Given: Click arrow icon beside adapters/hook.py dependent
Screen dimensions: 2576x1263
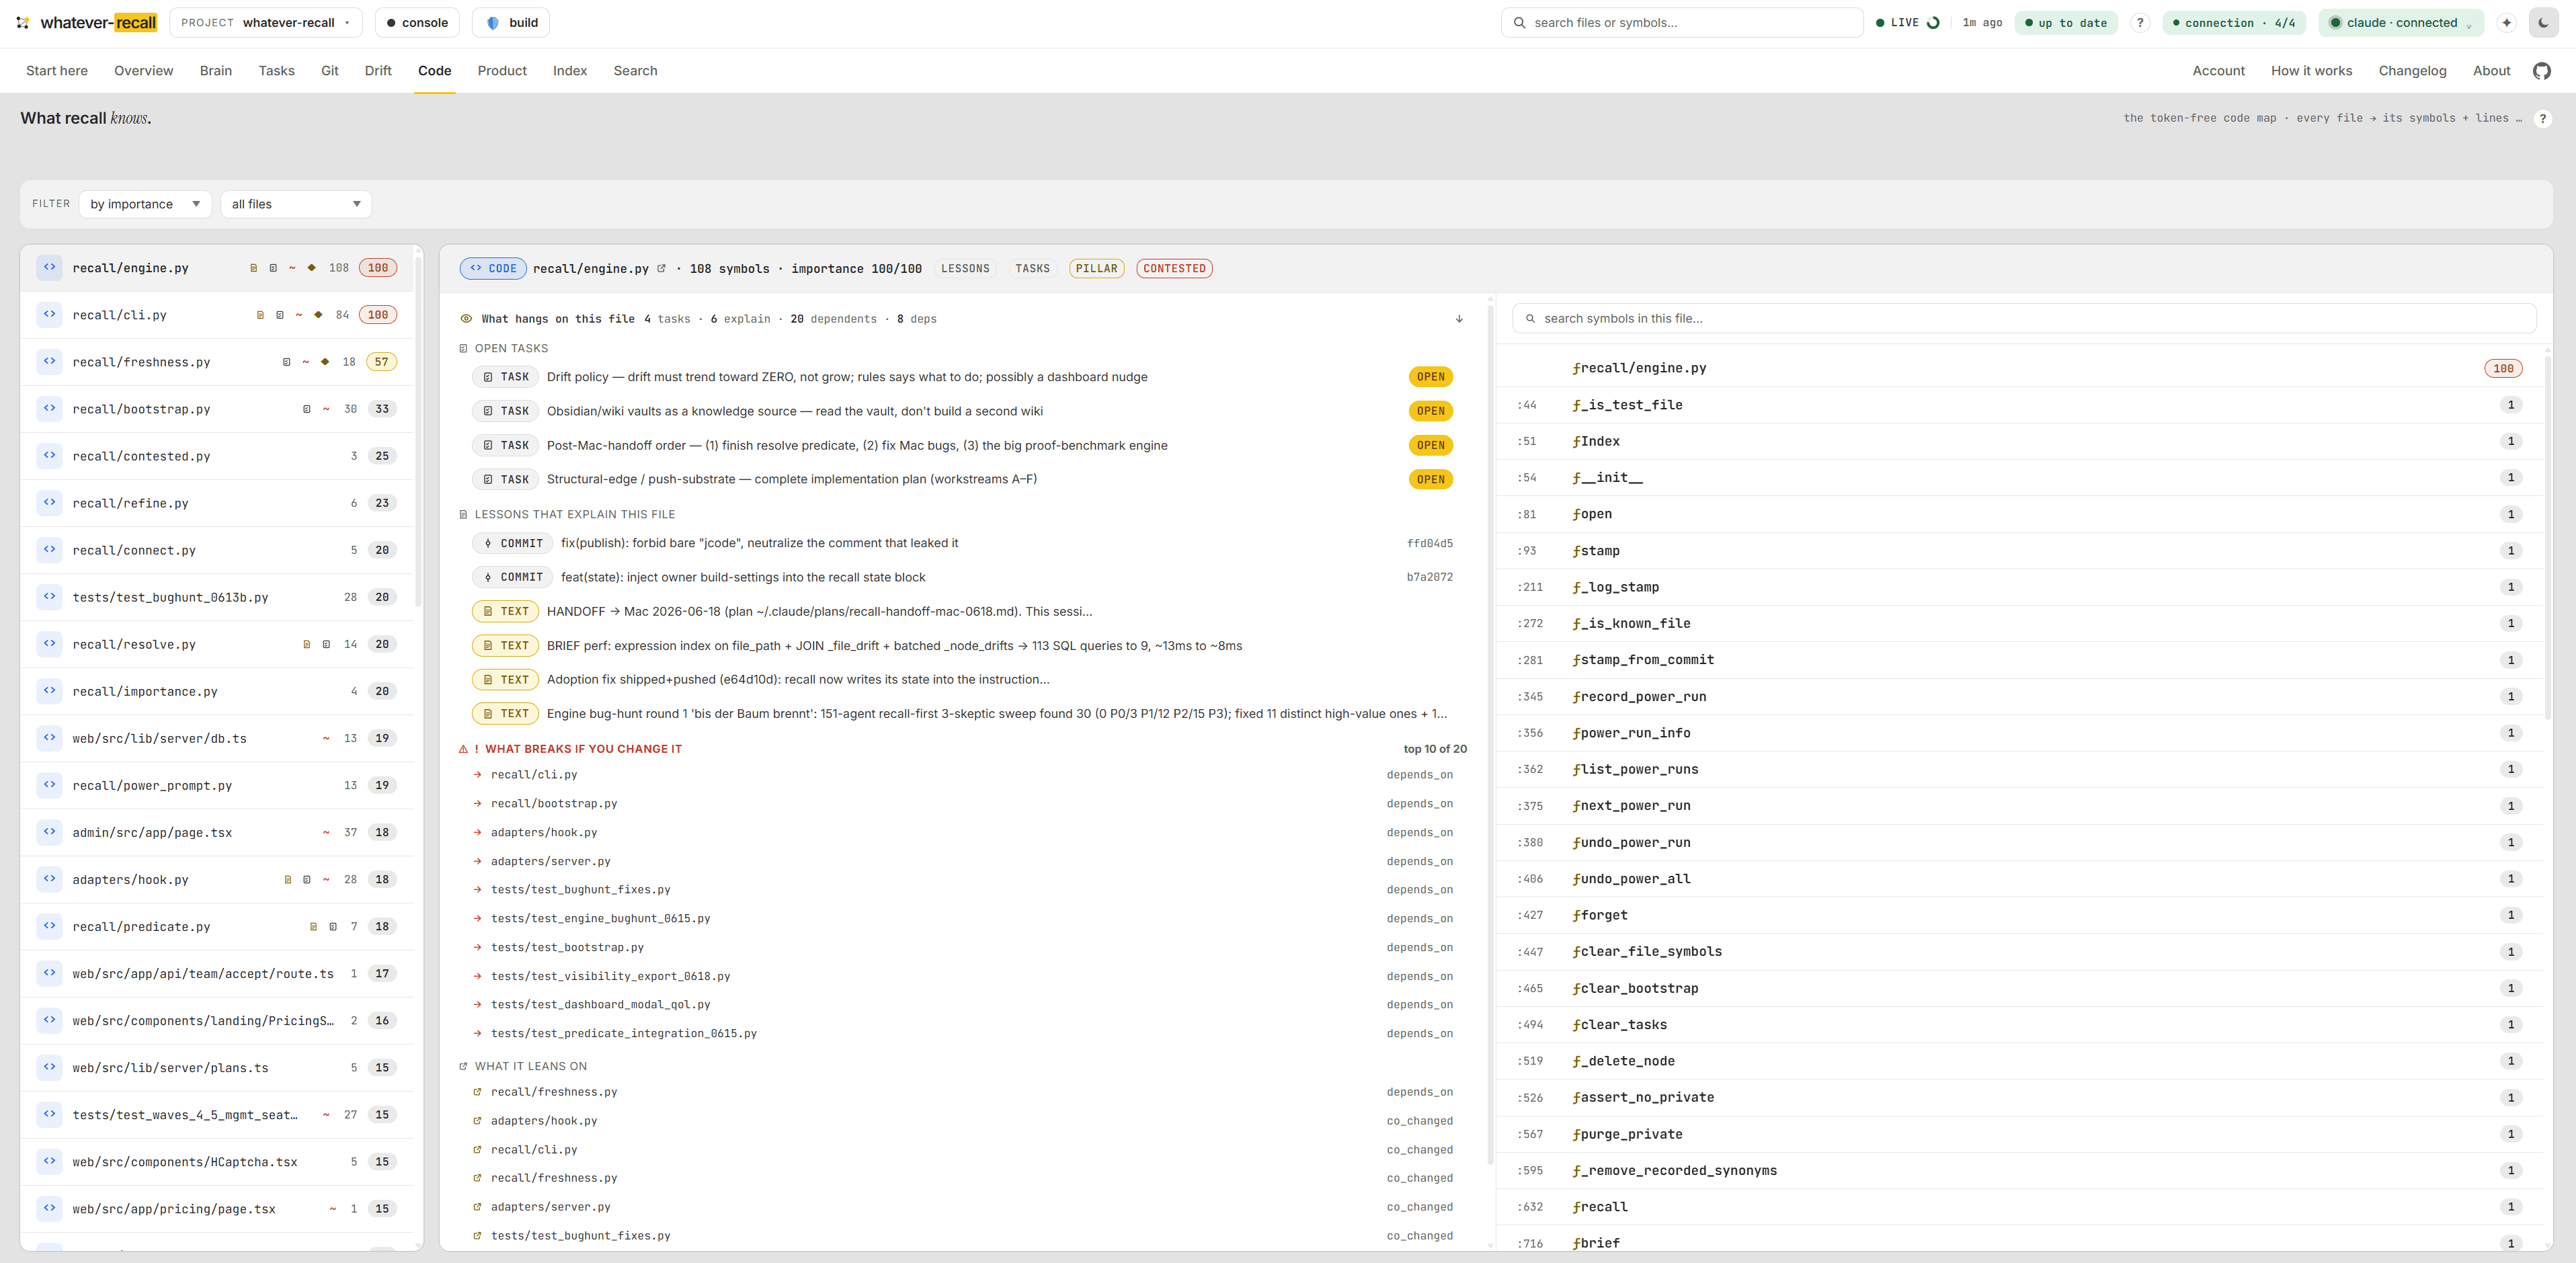Looking at the screenshot, I should (478, 832).
